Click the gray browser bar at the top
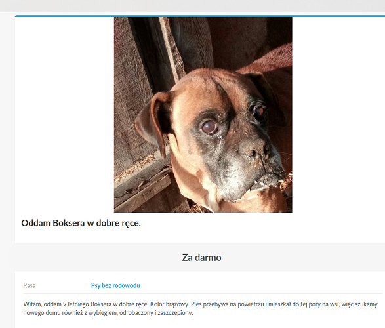 tap(193, 6)
